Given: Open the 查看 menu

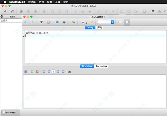Looking at the screenshot, I should [x=50, y=2].
